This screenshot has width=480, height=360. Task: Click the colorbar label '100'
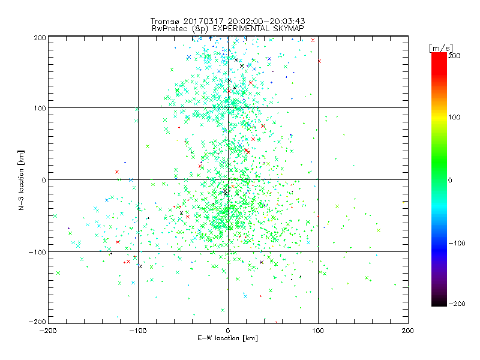pyautogui.click(x=454, y=117)
